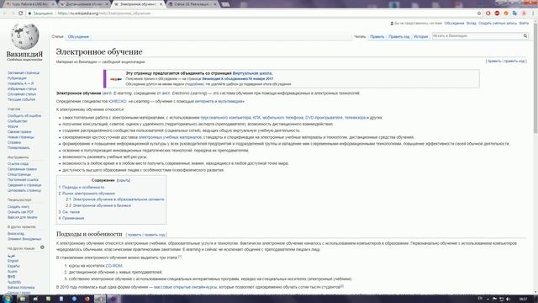The image size is (538, 303).
Task: Go to Wikipedia main page via globe logo
Action: pos(24,35)
